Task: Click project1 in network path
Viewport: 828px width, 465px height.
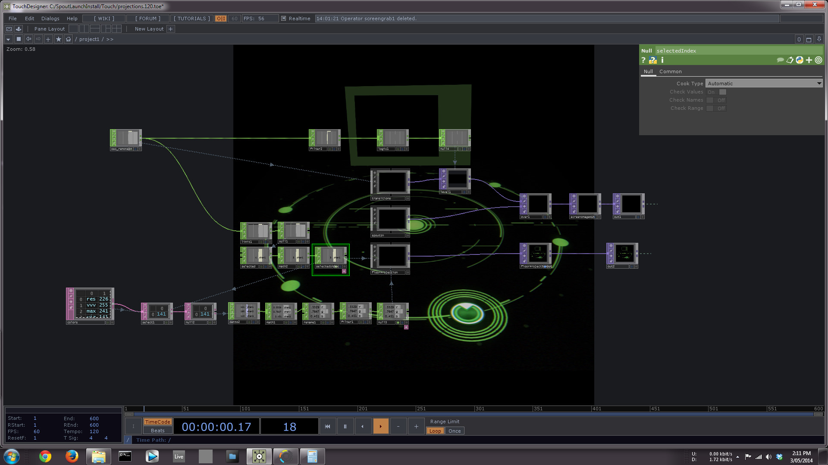Action: click(89, 39)
